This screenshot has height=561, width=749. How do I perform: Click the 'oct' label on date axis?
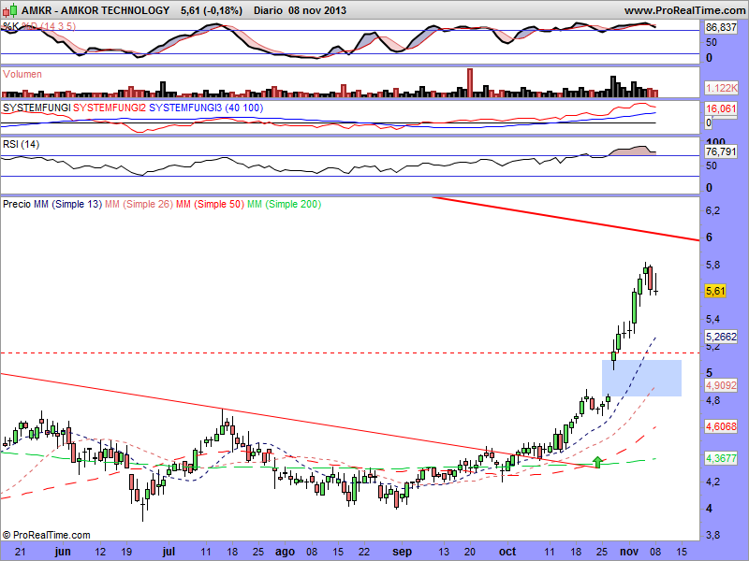point(507,552)
